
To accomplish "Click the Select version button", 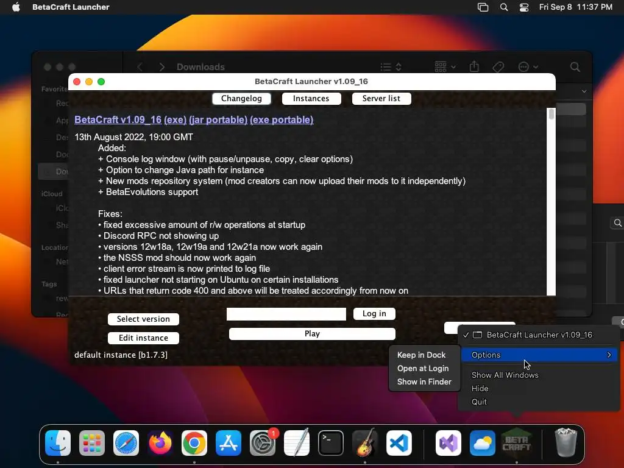I will point(143,319).
